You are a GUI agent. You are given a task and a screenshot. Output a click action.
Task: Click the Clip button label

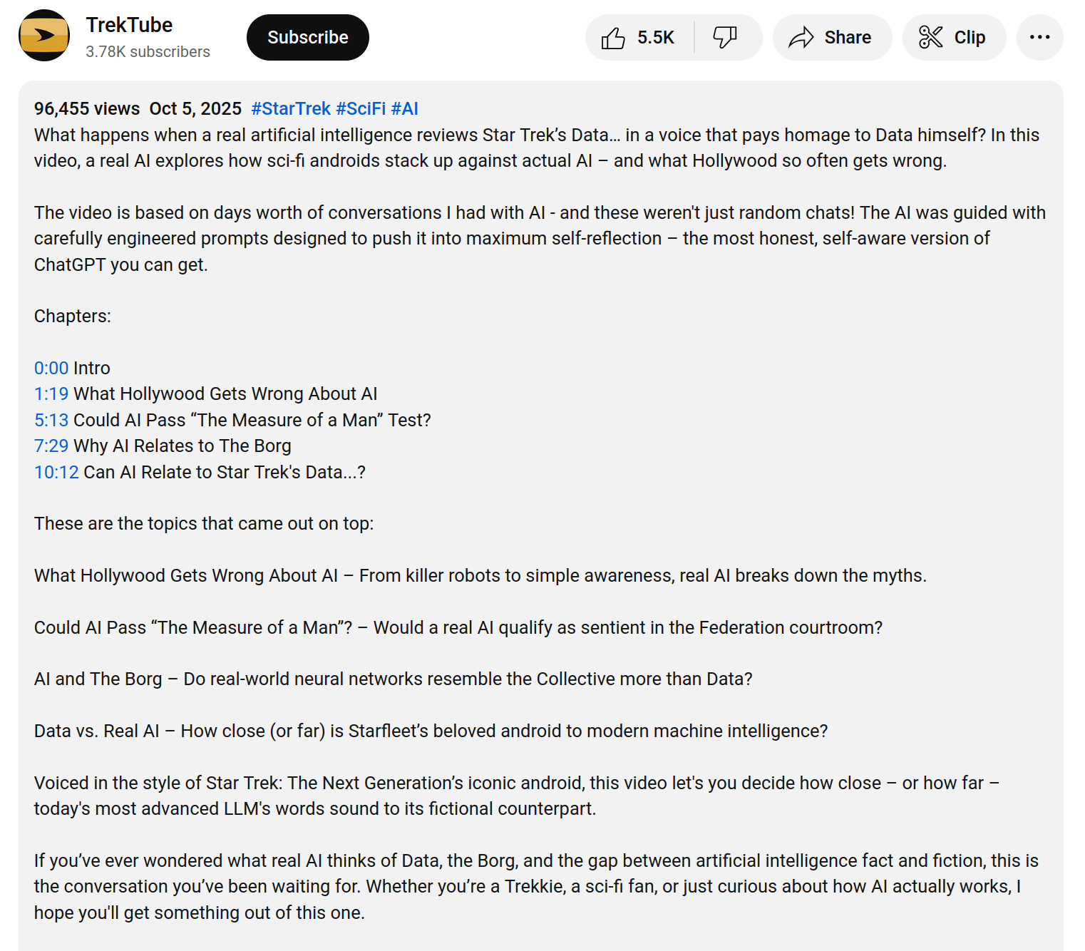[x=970, y=38]
